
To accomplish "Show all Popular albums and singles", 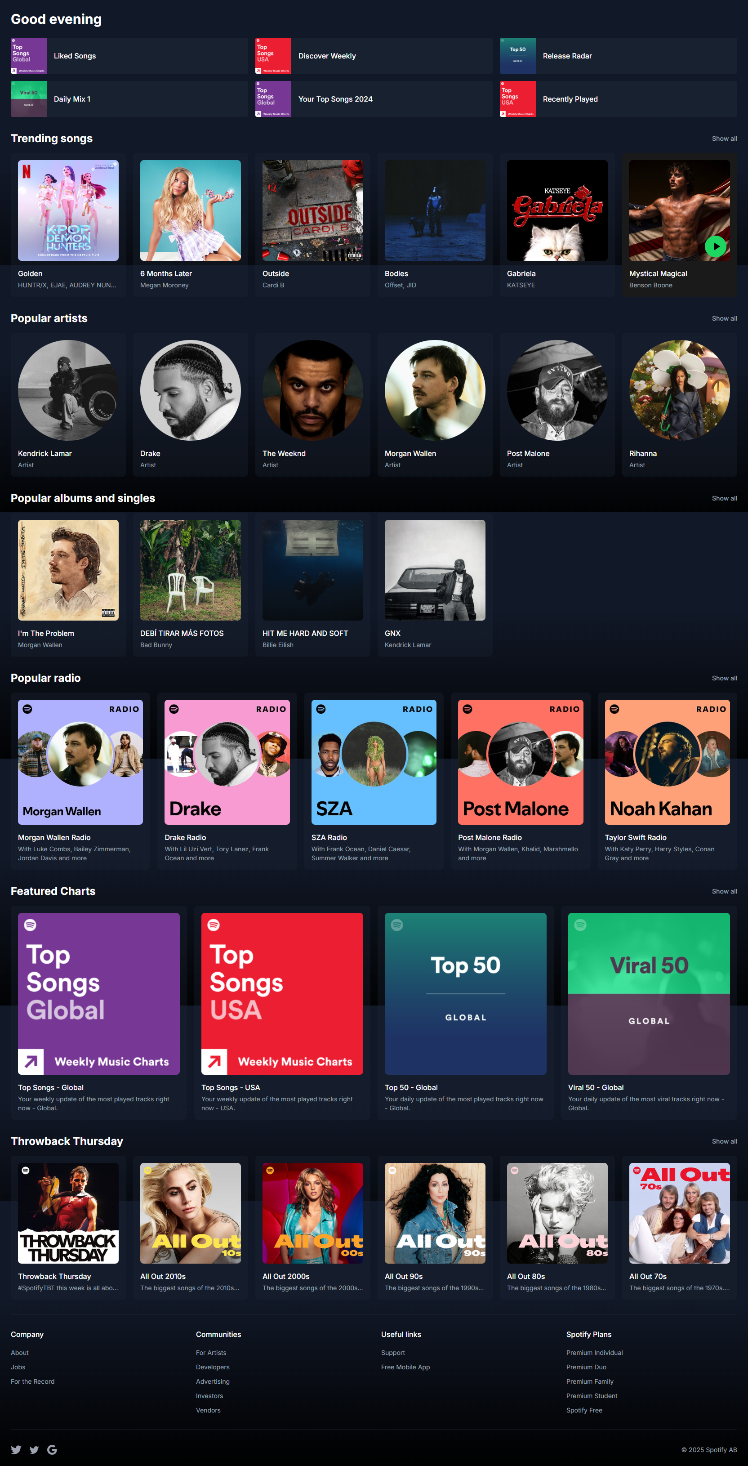I will (724, 499).
